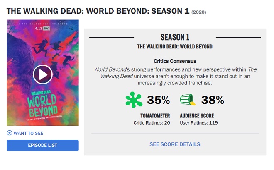Click the Want to See text

[x=29, y=133]
